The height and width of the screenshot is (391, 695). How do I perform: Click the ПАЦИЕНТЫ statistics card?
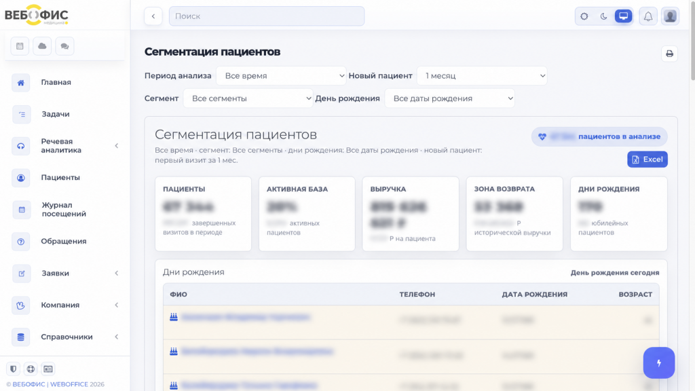click(x=203, y=214)
